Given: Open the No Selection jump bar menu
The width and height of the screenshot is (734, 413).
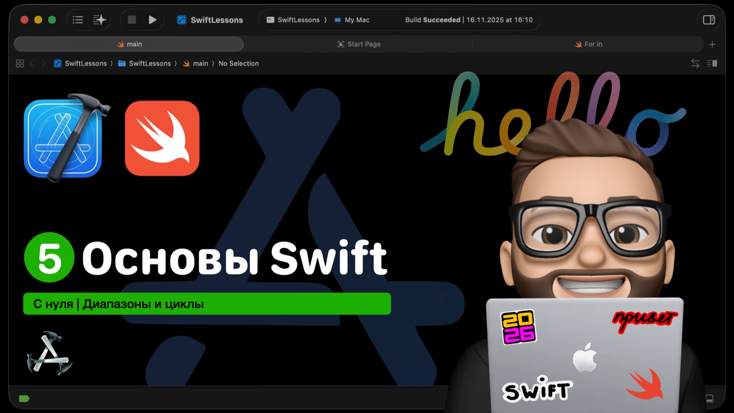Looking at the screenshot, I should 239,63.
